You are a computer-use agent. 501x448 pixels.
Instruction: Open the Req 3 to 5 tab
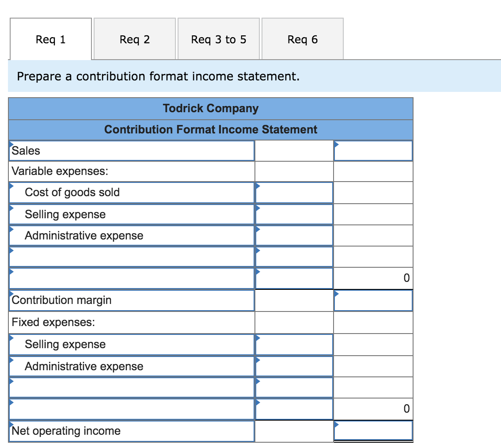[218, 39]
